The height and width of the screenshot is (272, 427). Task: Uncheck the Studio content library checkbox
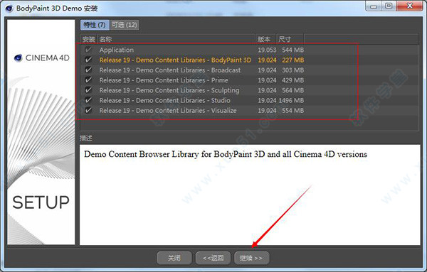pos(88,100)
